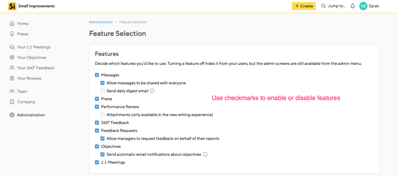Click the search magnifier icon
398x176 pixels.
323,6
